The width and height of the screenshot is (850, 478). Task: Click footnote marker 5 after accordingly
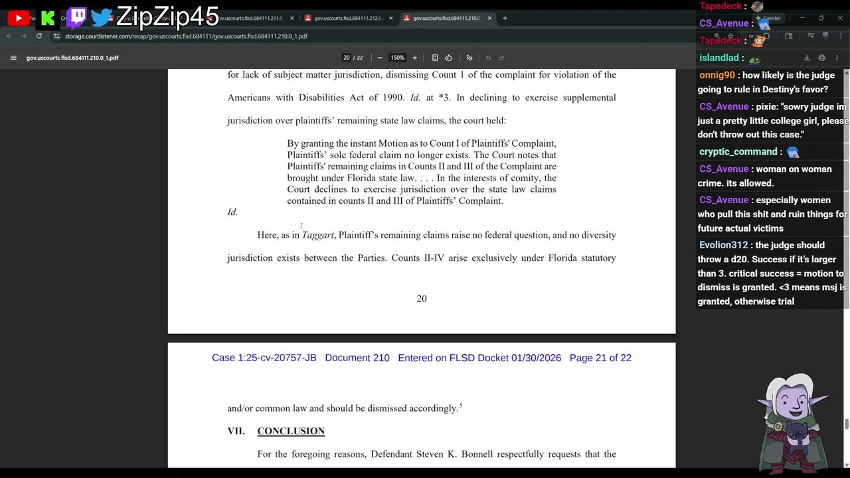460,405
